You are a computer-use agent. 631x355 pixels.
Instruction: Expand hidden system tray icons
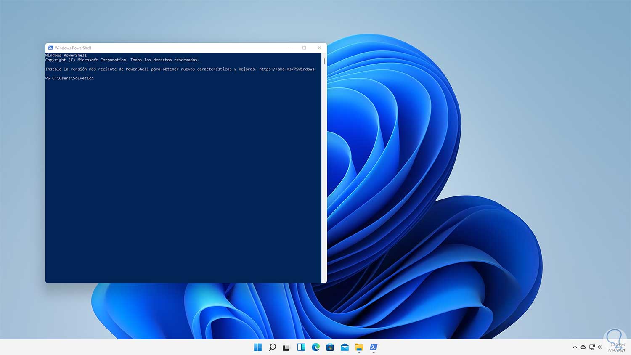click(x=575, y=347)
